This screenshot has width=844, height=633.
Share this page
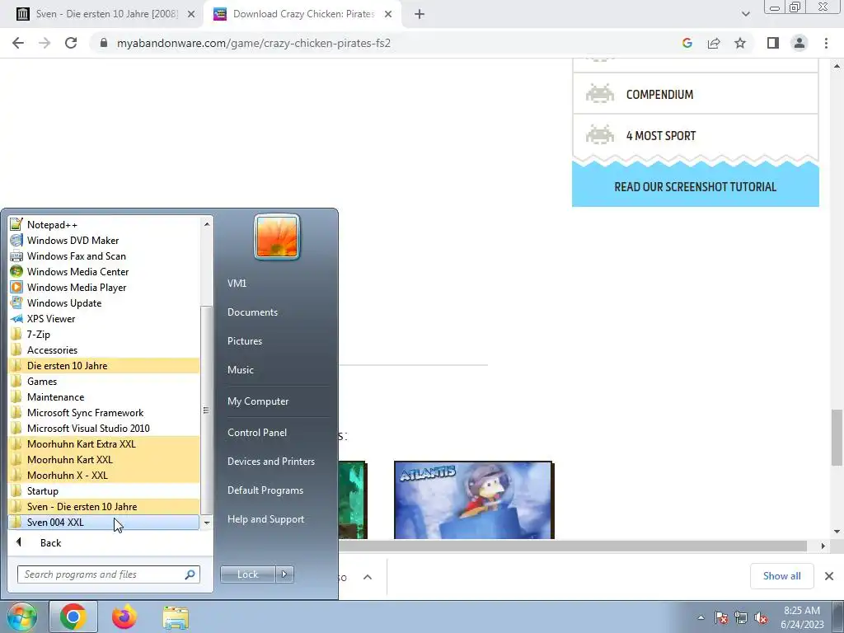(714, 43)
